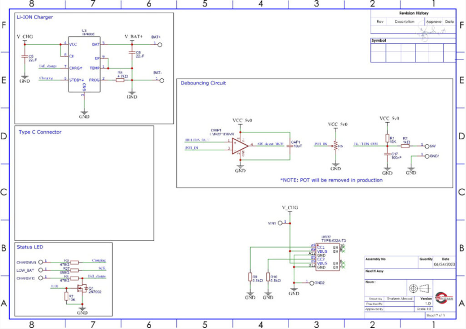Select the Li-ION Charger section title
This screenshot has height=329, width=466.
click(x=35, y=17)
